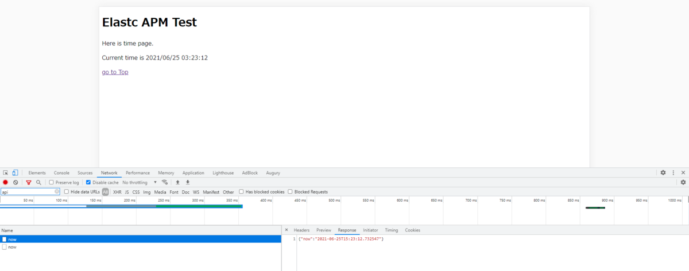Click the JSON response text line
Screen dimensions: 689x271
[x=341, y=238]
